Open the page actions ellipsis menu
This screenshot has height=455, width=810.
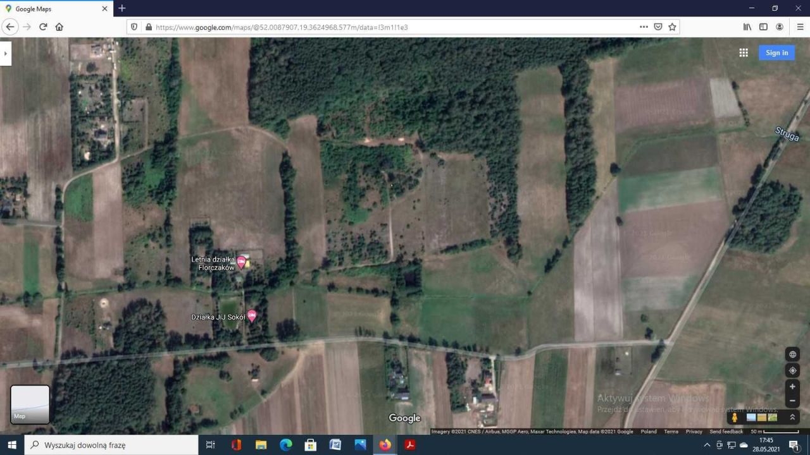tap(643, 27)
